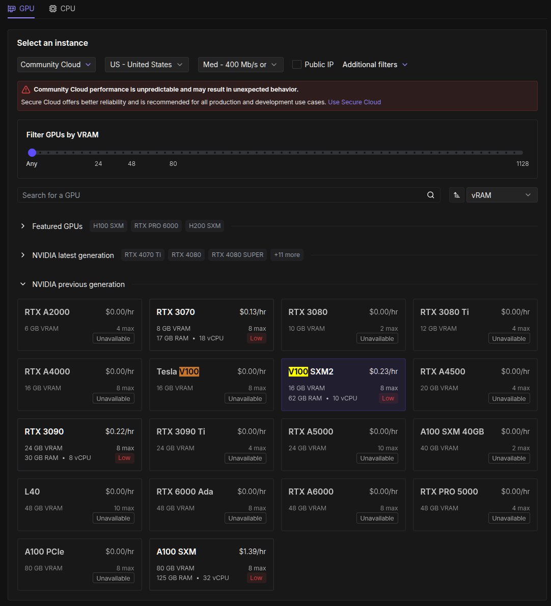Screen dimensions: 551x606
Task: Click the Low badge on RTX 3070
Action: pyautogui.click(x=256, y=338)
